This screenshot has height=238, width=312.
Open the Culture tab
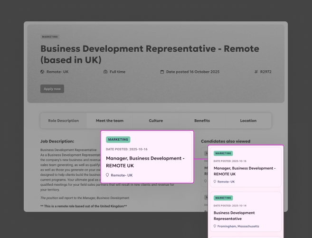pyautogui.click(x=156, y=121)
